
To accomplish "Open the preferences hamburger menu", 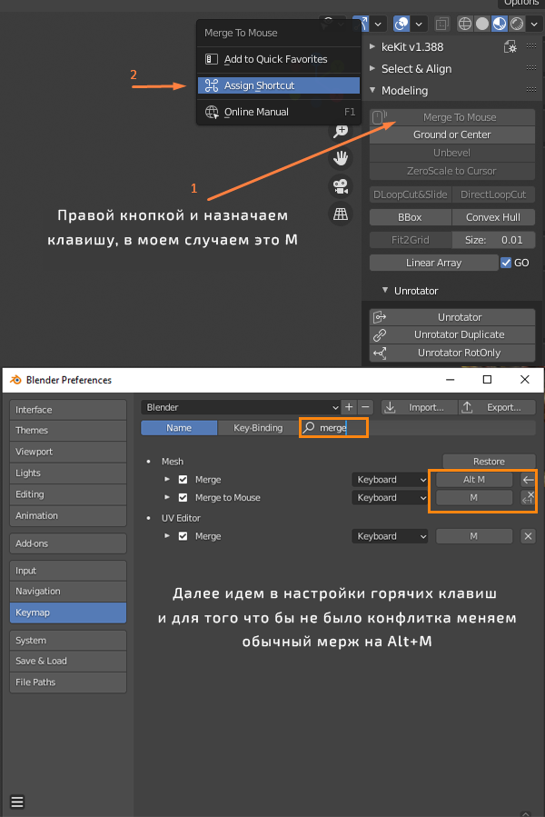I will 17,802.
